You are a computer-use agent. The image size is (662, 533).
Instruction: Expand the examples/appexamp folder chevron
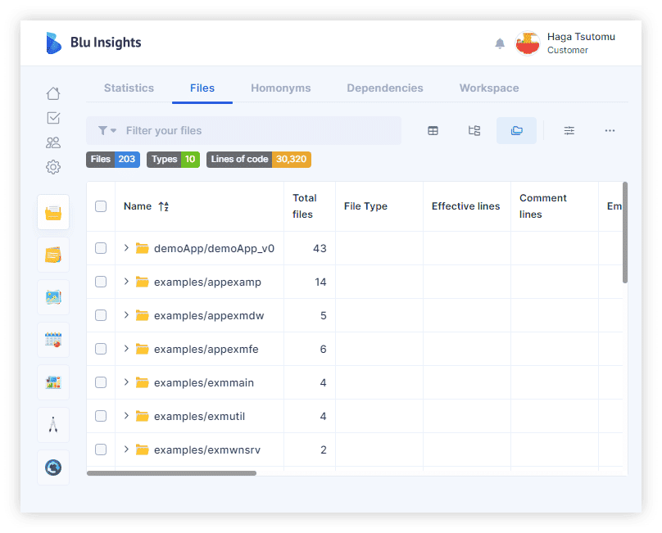click(126, 282)
